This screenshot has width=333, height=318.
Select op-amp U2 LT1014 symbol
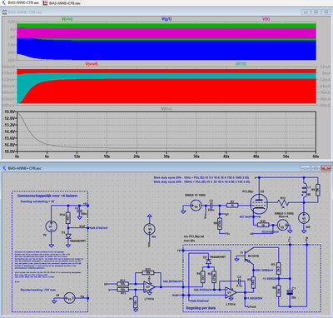[x=149, y=287]
